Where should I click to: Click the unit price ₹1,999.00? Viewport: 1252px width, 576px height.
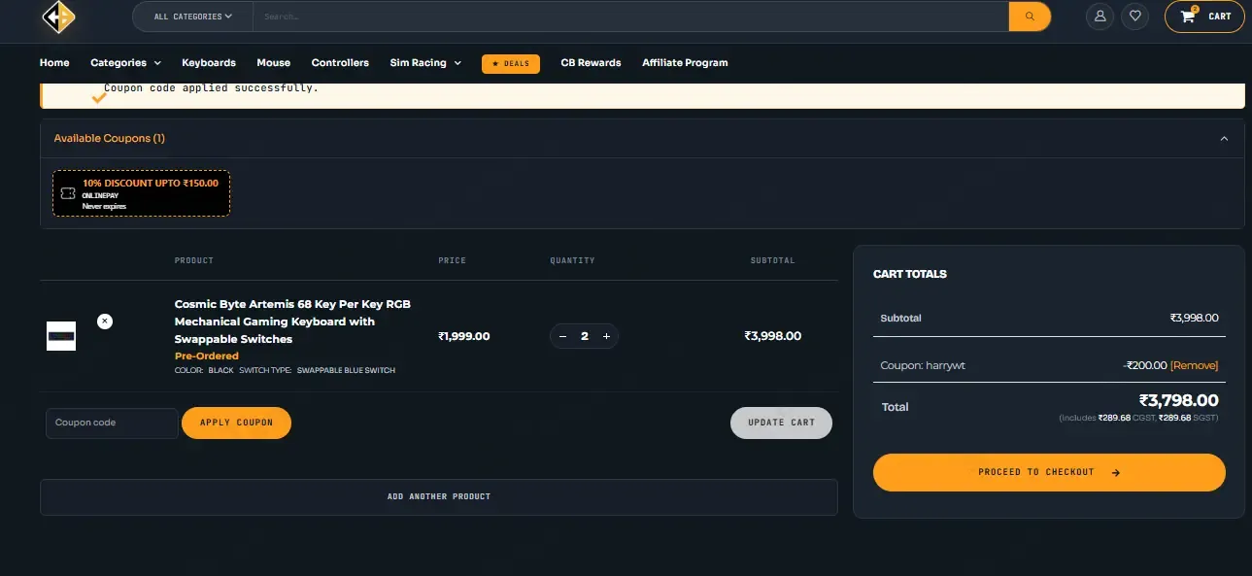pyautogui.click(x=464, y=336)
